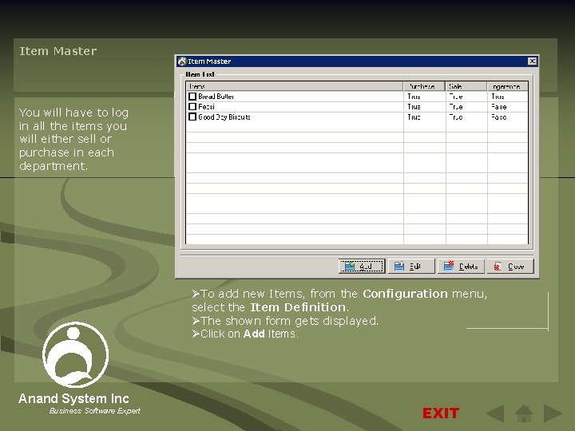Click the Anand System Inc logo
This screenshot has height=431, width=575.
click(x=76, y=354)
